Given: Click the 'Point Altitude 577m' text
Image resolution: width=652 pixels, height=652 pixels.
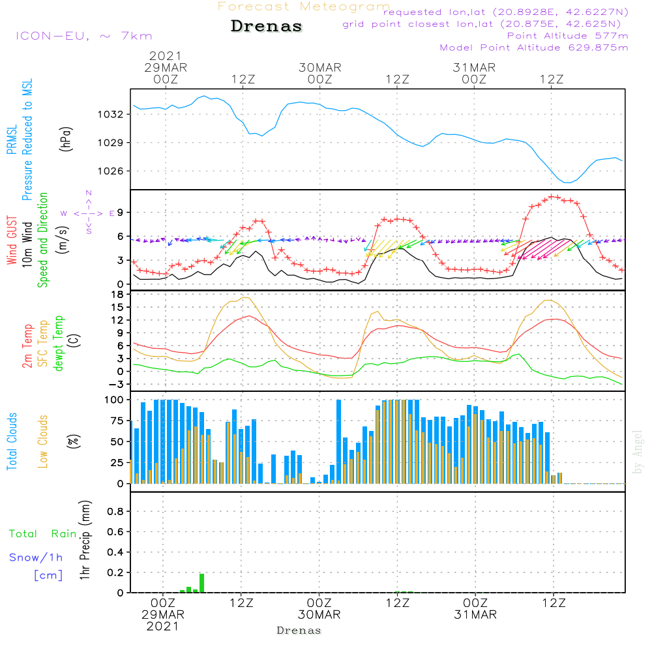Looking at the screenshot, I should coord(567,36).
